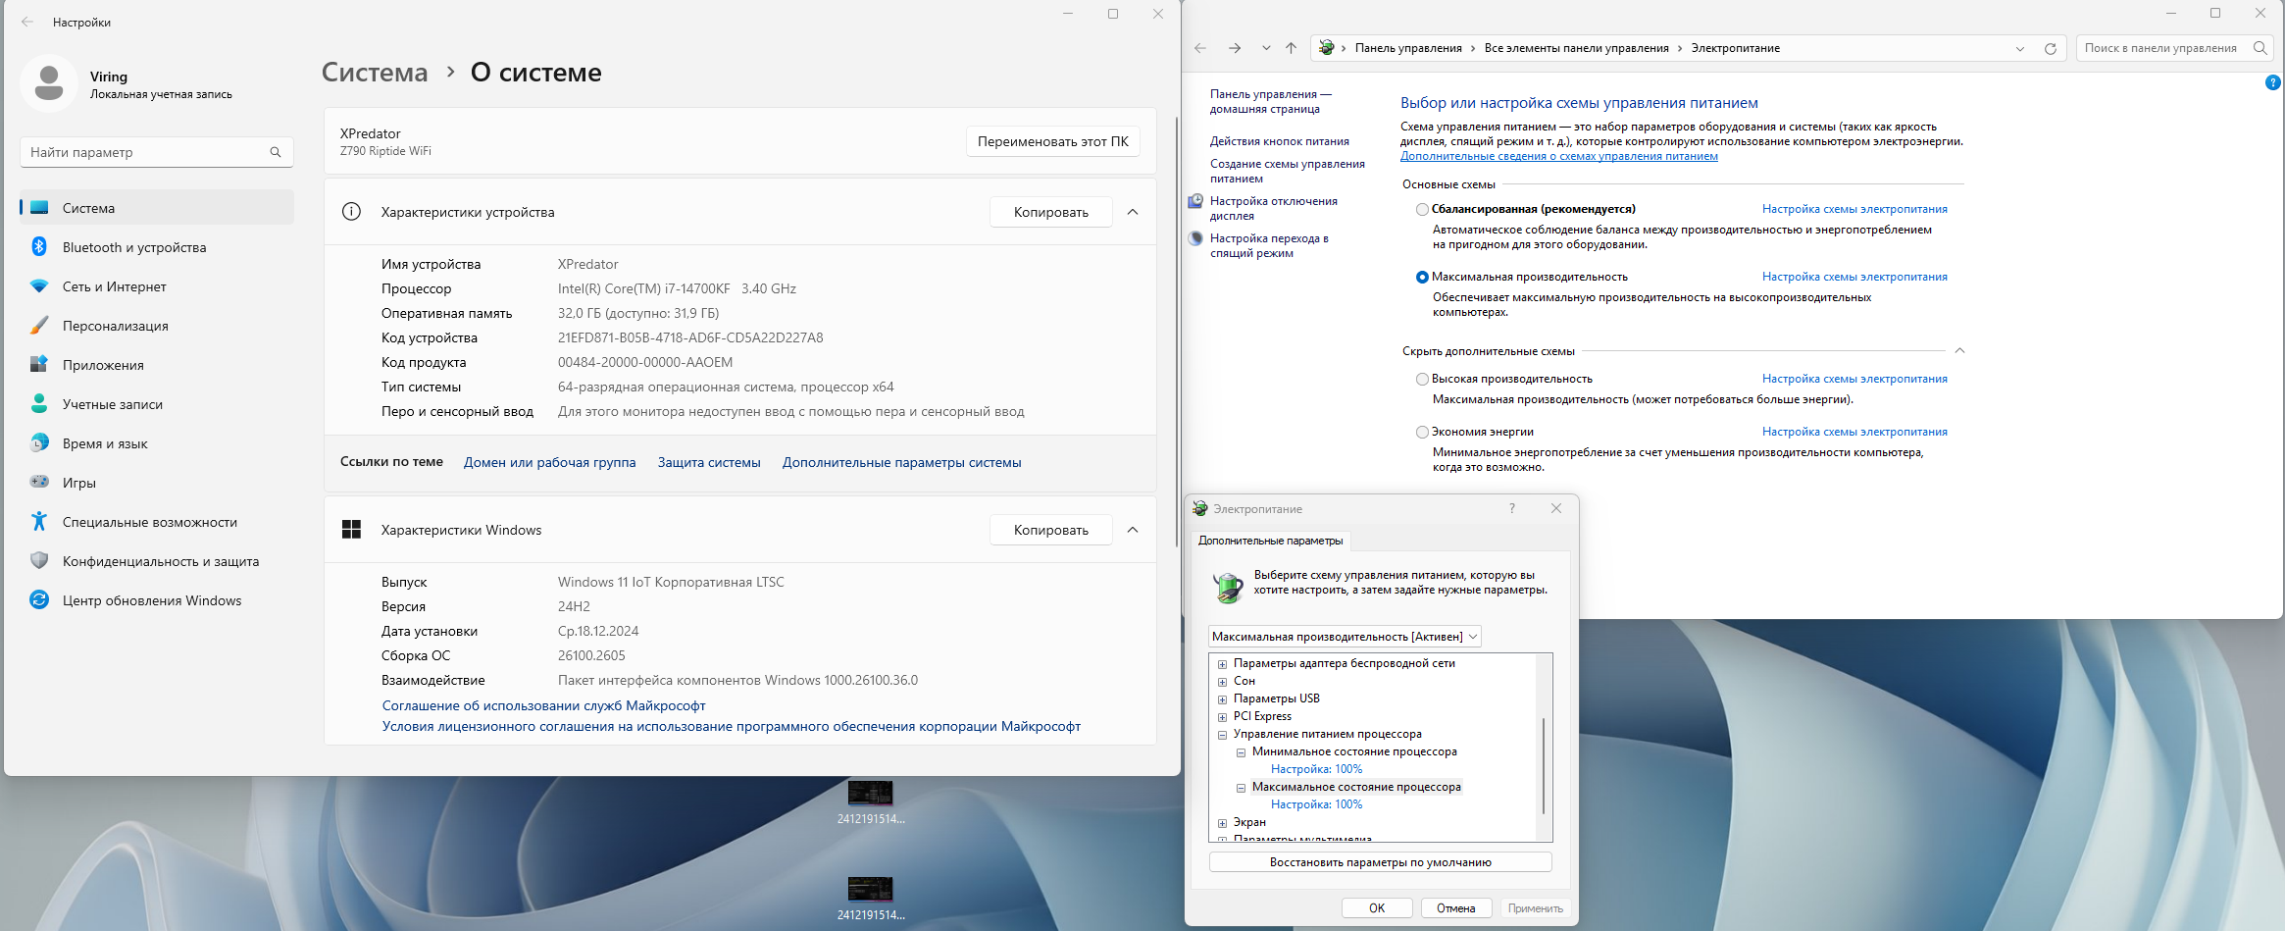The image size is (2285, 931).
Task: Expand the Экран tree node
Action: click(1222, 823)
